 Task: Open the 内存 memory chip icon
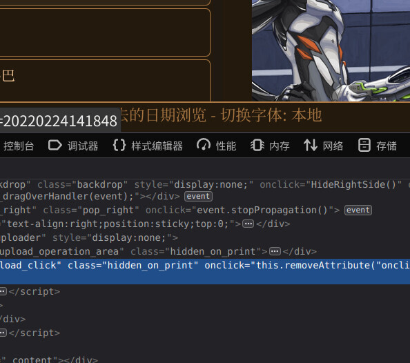click(257, 145)
